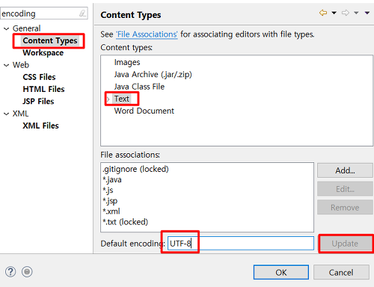Select the Web category label

(x=21, y=65)
